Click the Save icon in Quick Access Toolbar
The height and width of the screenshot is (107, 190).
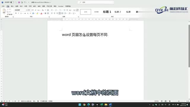[x=19, y=2]
